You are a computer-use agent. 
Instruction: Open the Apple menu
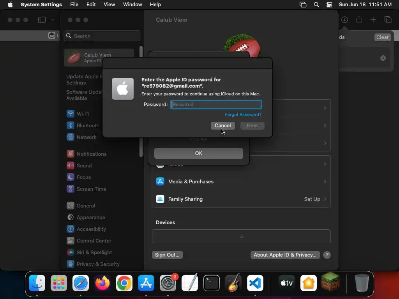[10, 5]
